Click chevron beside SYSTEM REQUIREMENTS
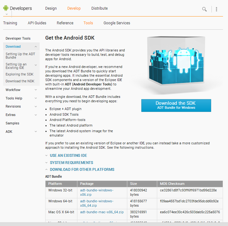Viewport: 228px width, 226px height. click(x=46, y=163)
